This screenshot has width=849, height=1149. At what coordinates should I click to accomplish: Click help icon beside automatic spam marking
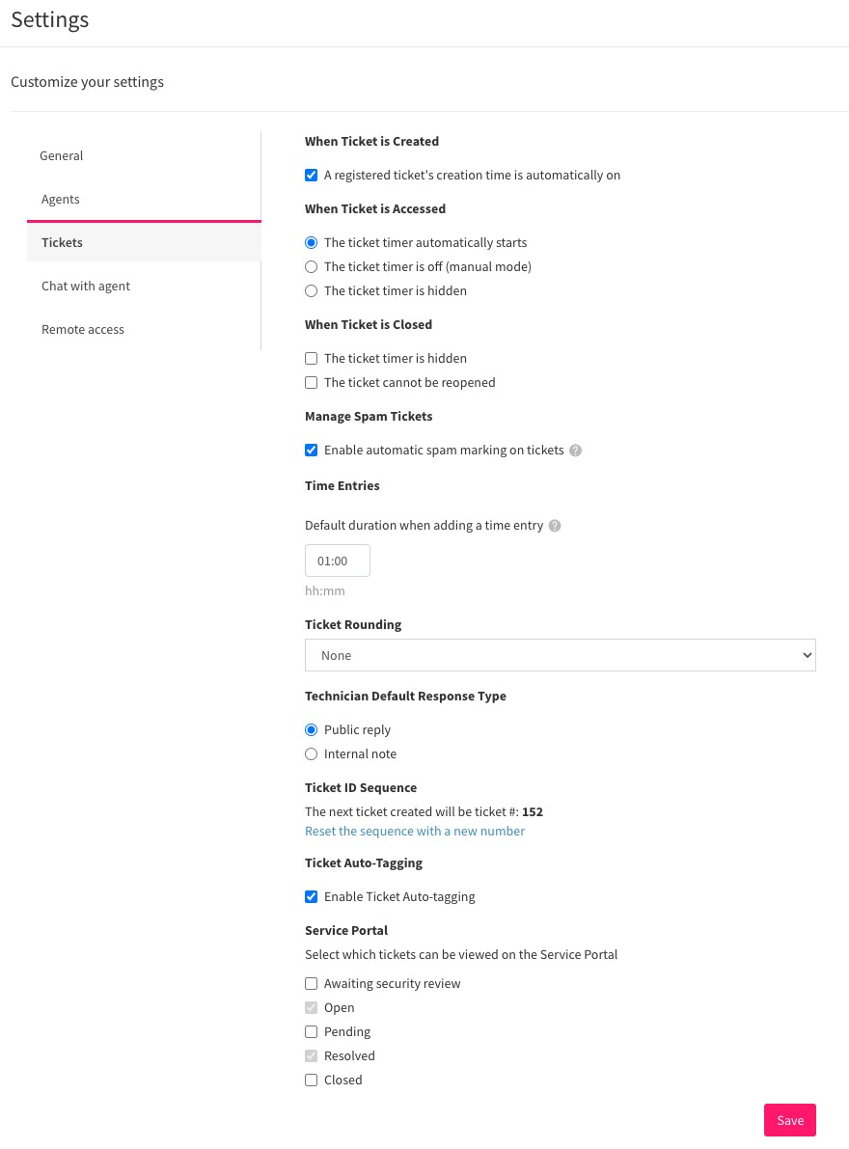pos(576,450)
